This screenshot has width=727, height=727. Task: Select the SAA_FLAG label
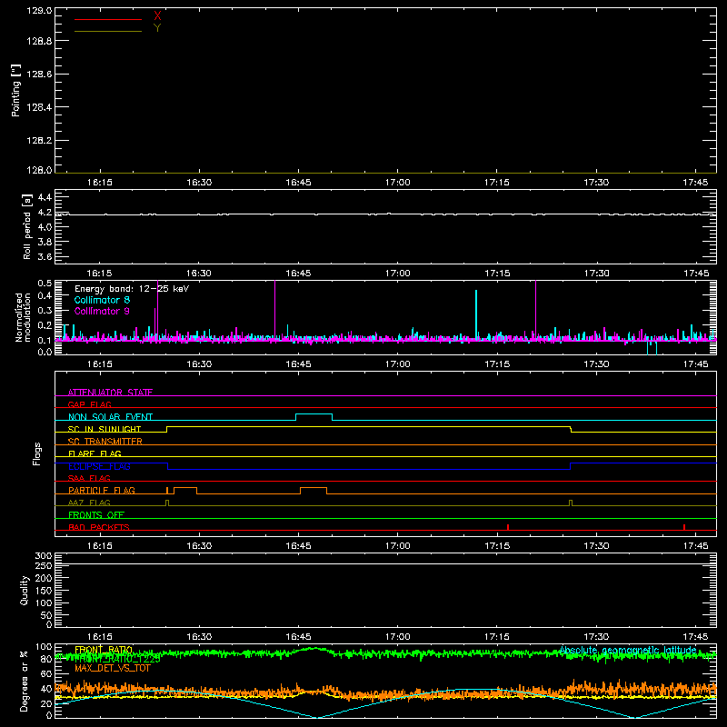[x=89, y=478]
